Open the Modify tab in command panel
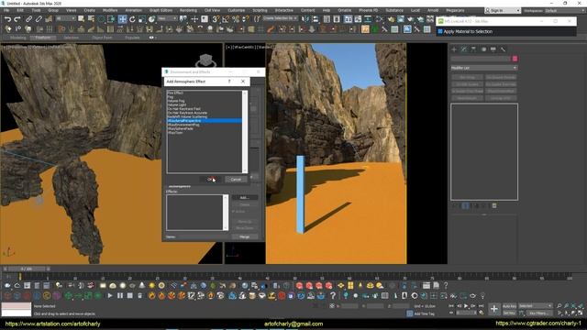The height and width of the screenshot is (330, 587). coord(464,49)
